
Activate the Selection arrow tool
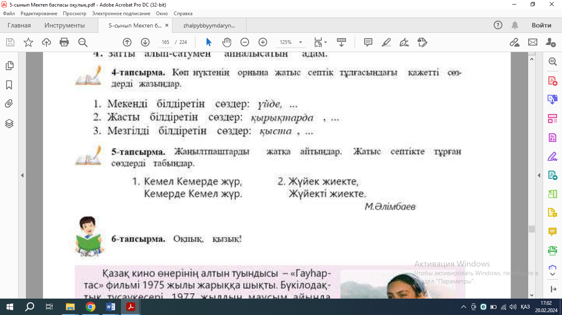[x=209, y=42]
